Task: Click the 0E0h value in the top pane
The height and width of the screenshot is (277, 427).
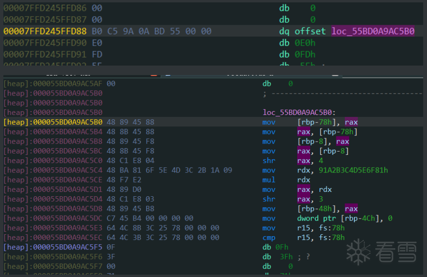Action: click(305, 43)
